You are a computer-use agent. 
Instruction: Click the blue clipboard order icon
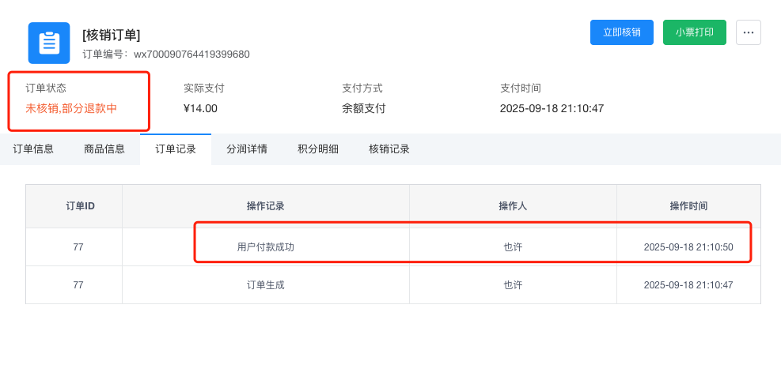coord(49,43)
